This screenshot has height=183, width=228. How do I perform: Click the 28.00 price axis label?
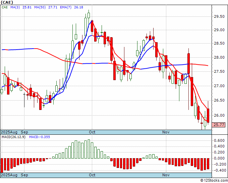click(219, 57)
